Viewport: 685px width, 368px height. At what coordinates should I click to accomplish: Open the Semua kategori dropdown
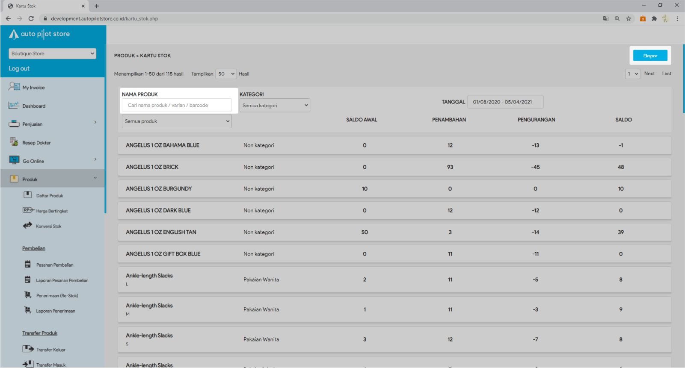275,106
